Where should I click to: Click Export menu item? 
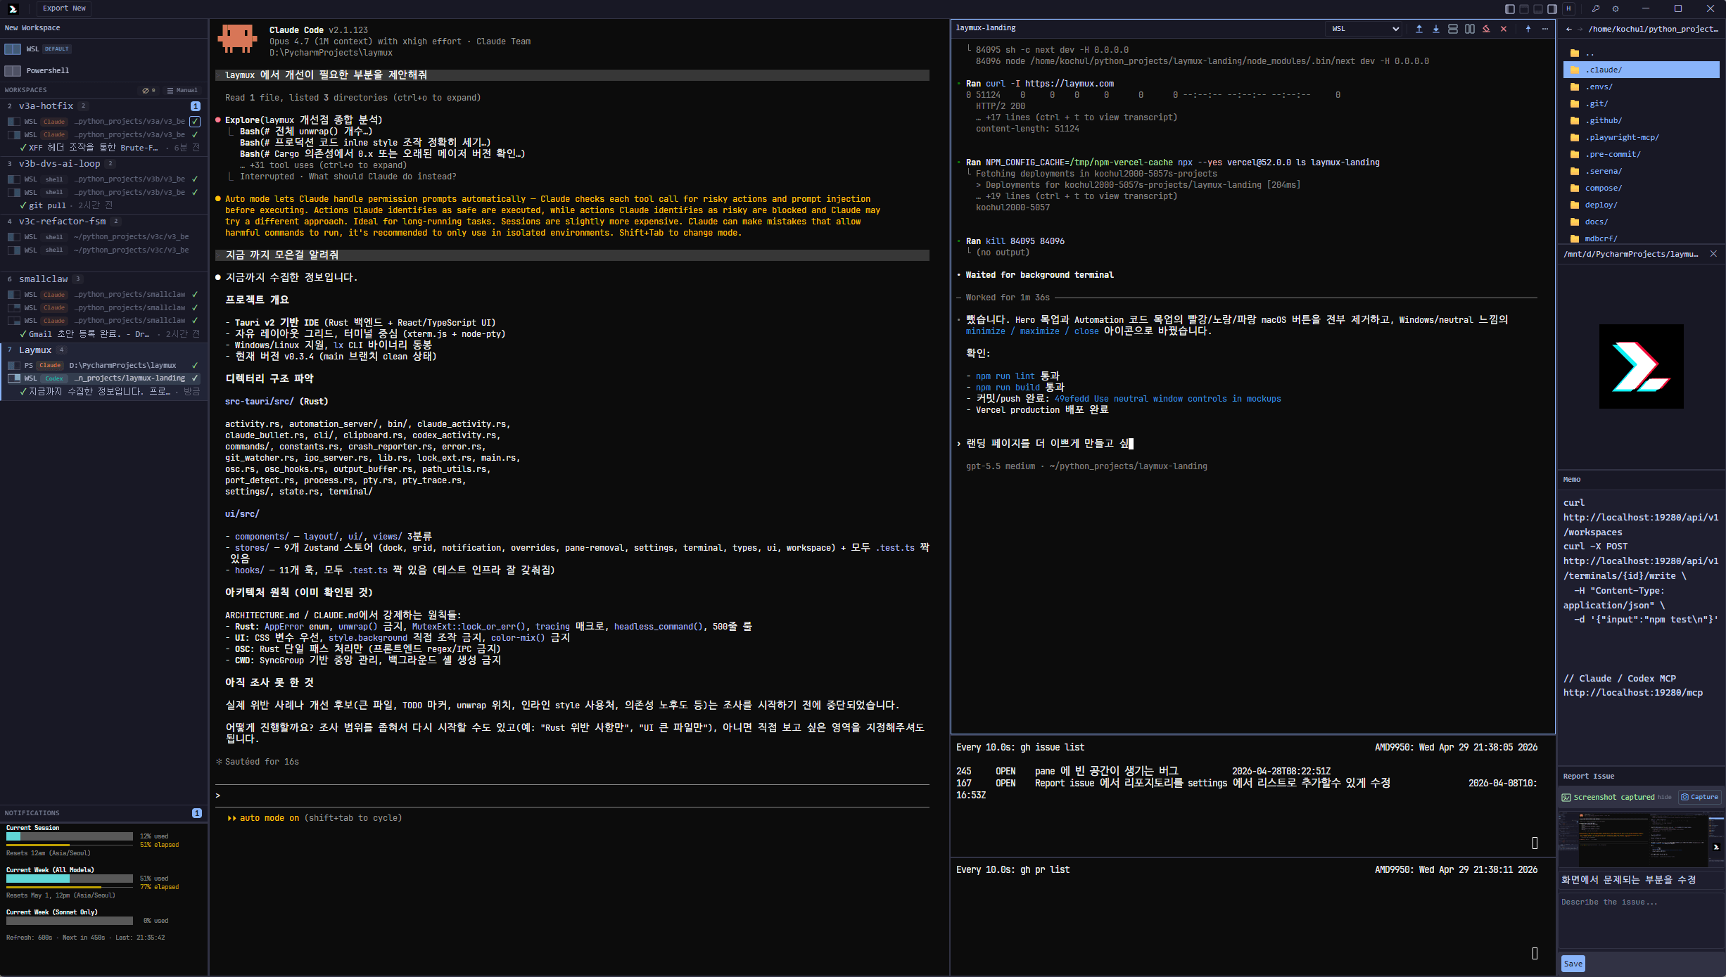pyautogui.click(x=55, y=8)
